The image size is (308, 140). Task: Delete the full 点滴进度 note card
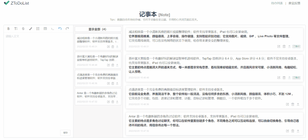(293, 104)
